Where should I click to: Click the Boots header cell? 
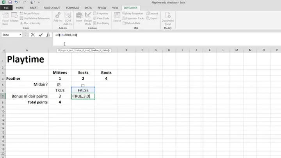pyautogui.click(x=106, y=72)
